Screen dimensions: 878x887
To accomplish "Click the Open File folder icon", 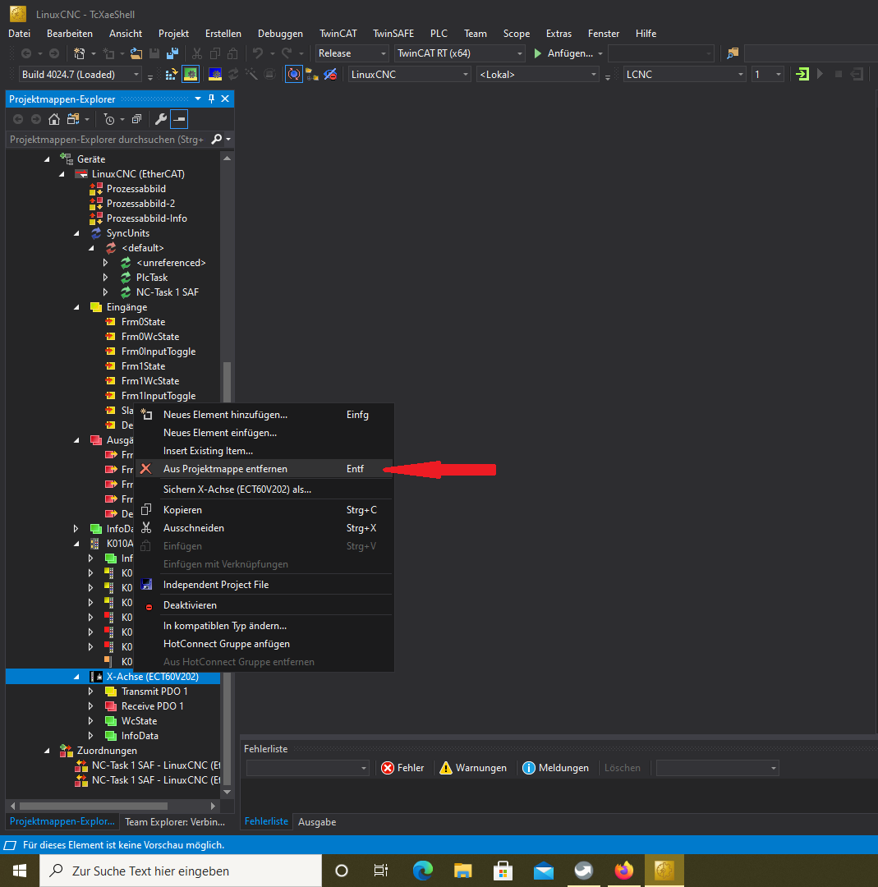I will pyautogui.click(x=136, y=53).
